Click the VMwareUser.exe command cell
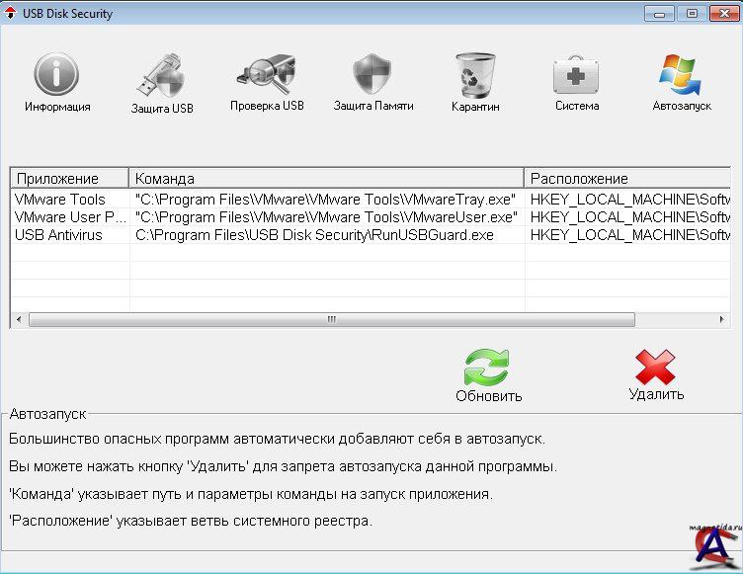This screenshot has height=574, width=743. click(326, 217)
